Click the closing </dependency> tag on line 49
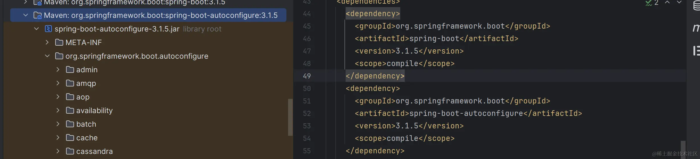 point(375,76)
